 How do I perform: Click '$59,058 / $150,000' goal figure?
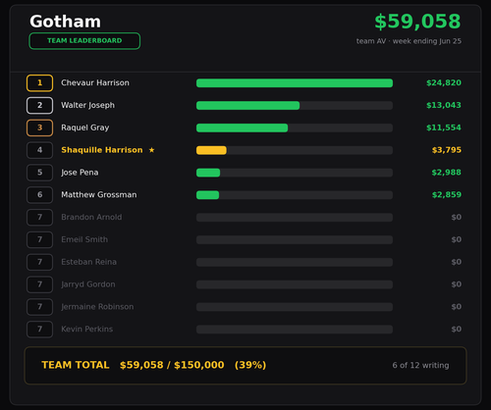(x=172, y=365)
